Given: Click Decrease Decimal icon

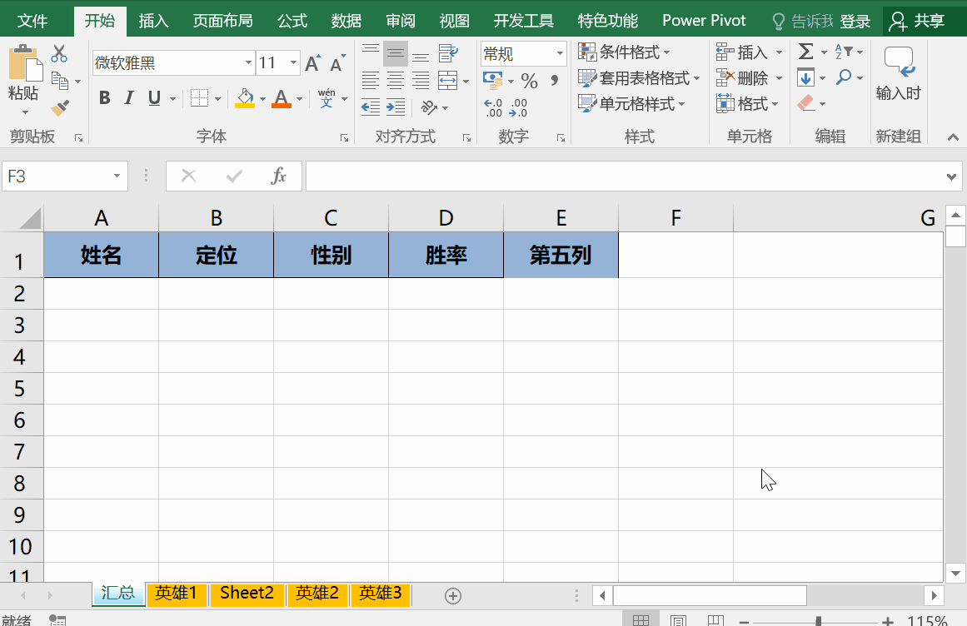Looking at the screenshot, I should click(518, 107).
